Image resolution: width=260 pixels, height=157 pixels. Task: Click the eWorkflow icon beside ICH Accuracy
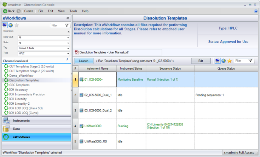(6, 90)
